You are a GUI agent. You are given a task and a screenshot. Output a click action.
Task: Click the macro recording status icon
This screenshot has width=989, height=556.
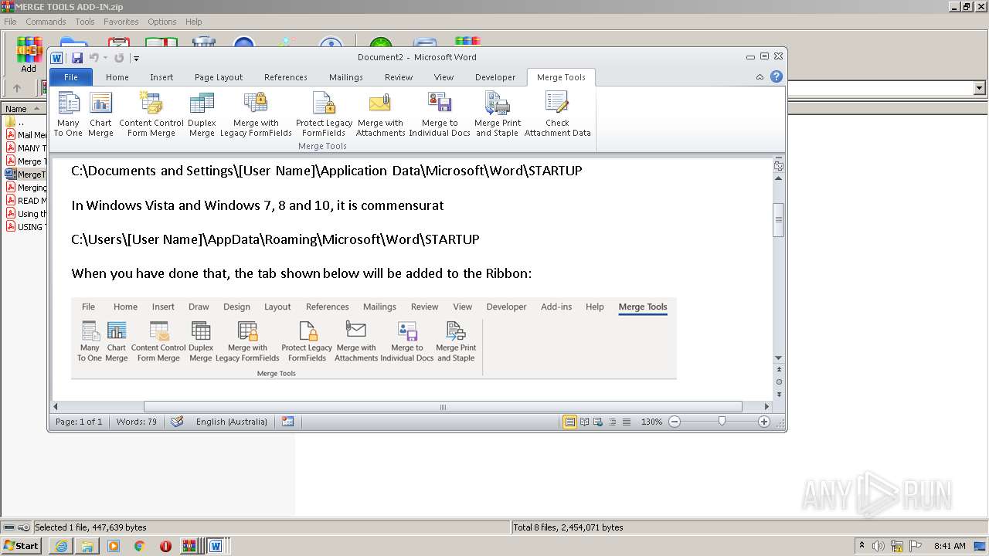[x=288, y=422]
